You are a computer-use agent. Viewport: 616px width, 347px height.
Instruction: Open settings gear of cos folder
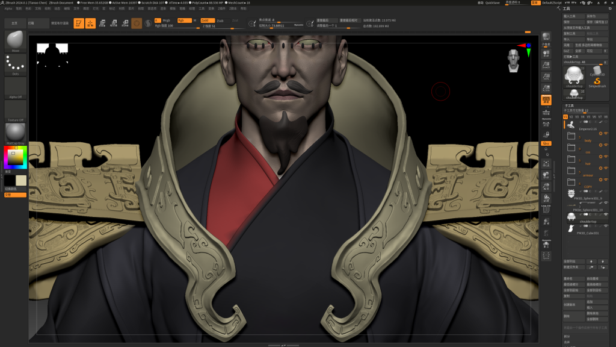point(600,145)
